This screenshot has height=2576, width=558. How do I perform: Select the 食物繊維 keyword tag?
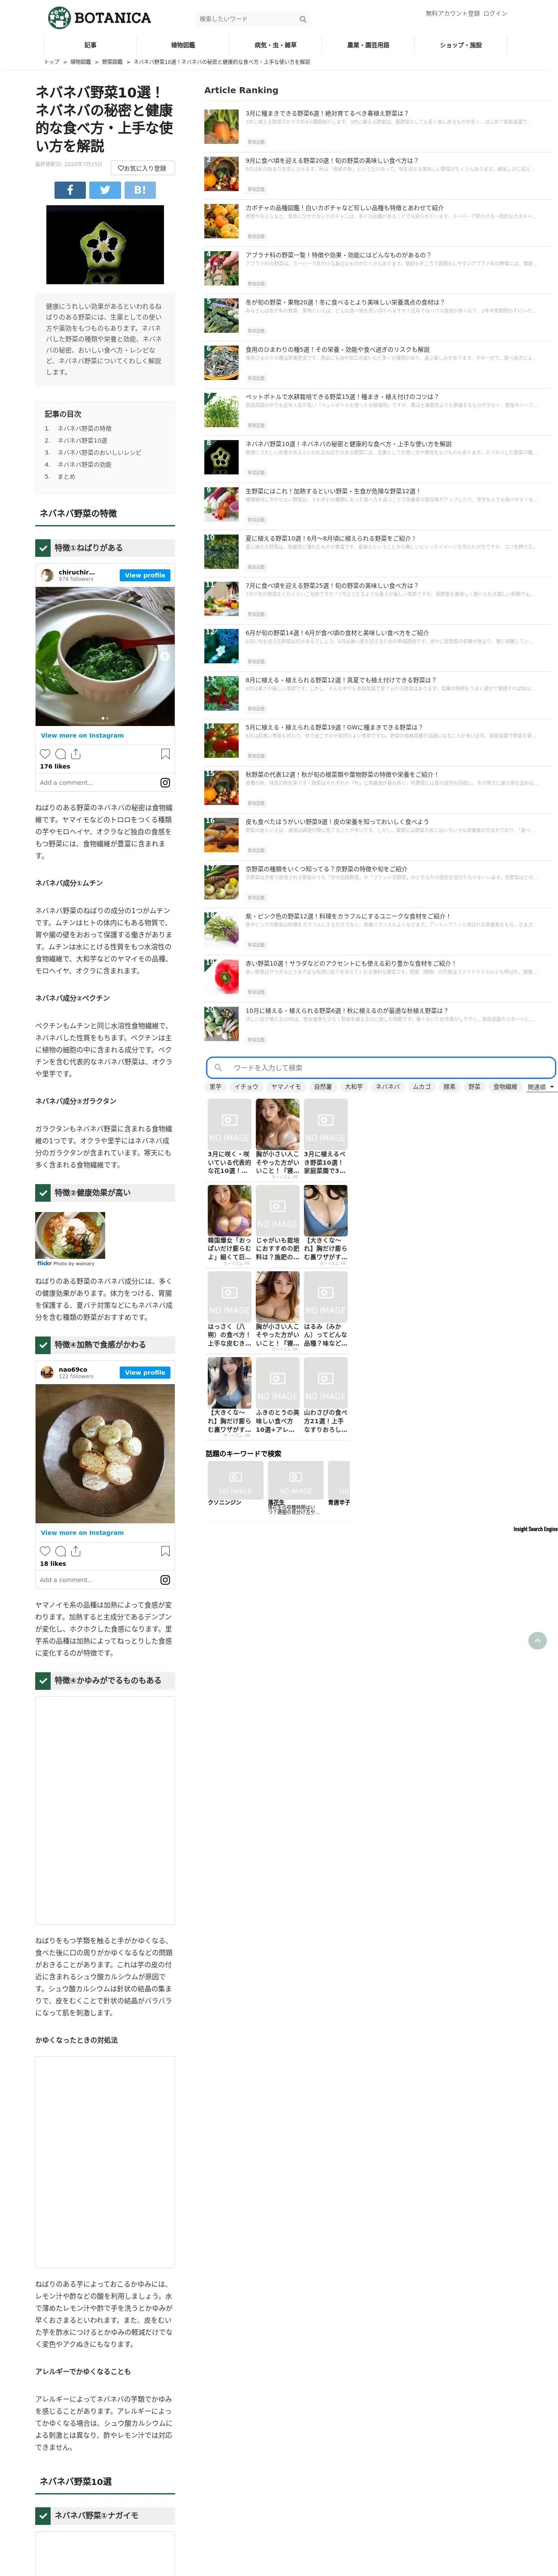coord(505,1086)
